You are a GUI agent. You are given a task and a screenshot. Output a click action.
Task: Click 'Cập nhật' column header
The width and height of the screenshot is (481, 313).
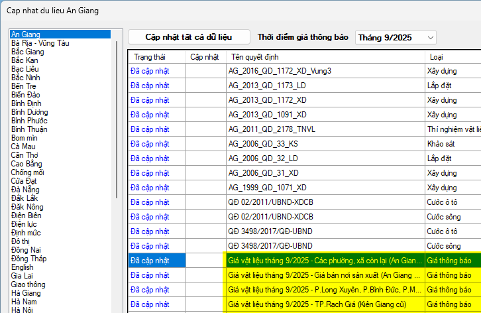click(206, 57)
